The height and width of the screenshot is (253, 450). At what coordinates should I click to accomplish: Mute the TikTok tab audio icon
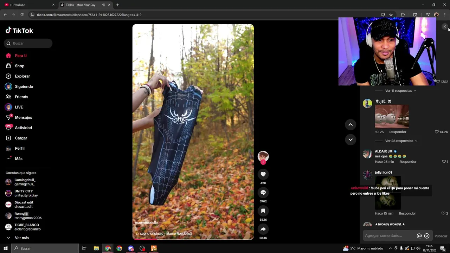[103, 5]
